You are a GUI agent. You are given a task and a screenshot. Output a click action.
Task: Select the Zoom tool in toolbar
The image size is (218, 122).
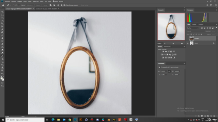(2, 70)
